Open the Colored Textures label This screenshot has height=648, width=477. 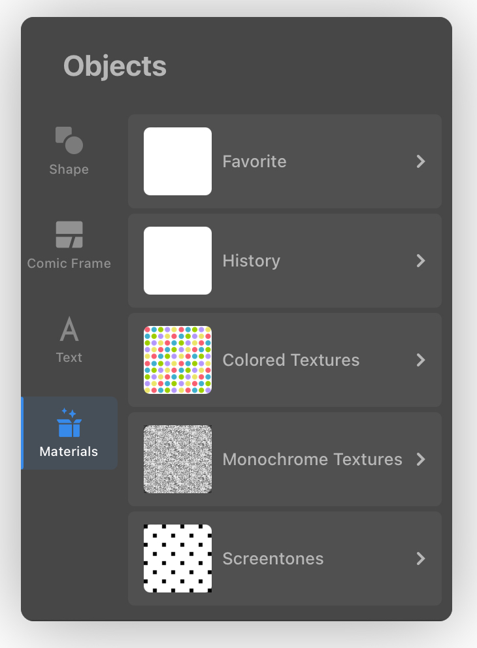[x=291, y=360]
